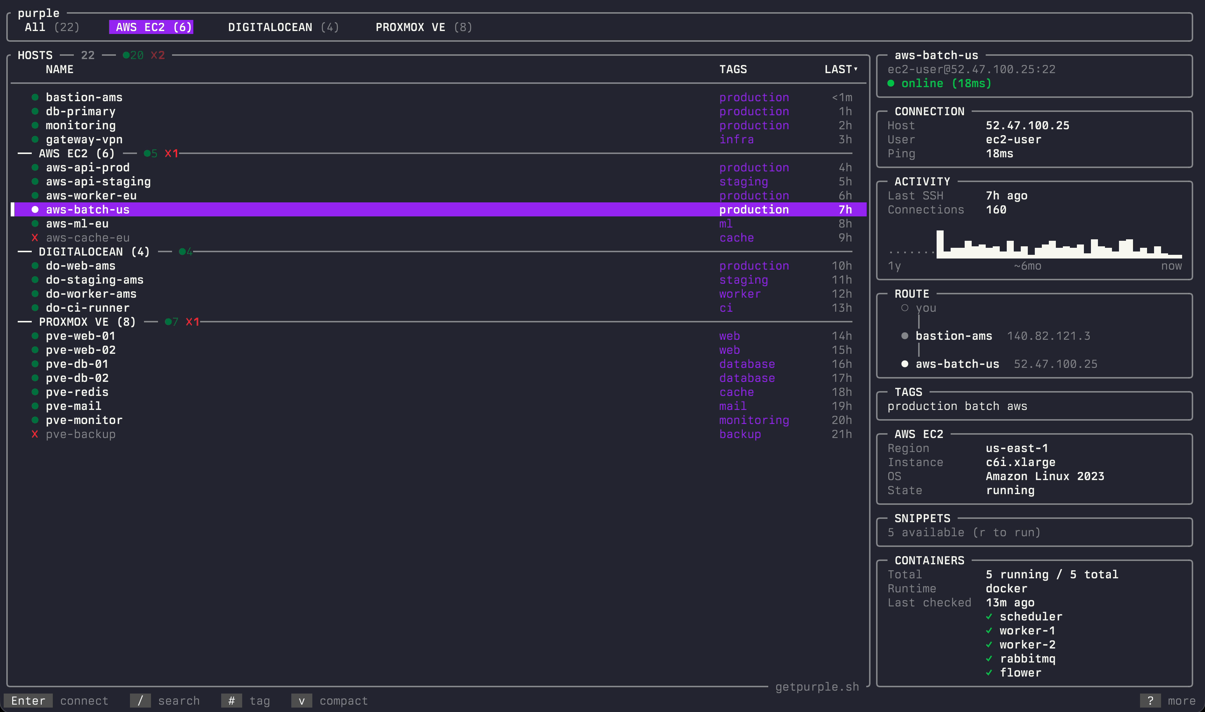The image size is (1205, 712).
Task: Toggle the '#' tag filter key
Action: tap(231, 701)
